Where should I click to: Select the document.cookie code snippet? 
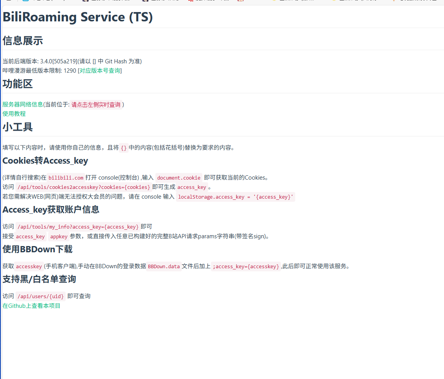(179, 178)
